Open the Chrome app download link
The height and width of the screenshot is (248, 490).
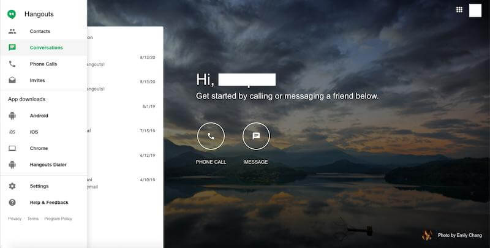(x=43, y=148)
